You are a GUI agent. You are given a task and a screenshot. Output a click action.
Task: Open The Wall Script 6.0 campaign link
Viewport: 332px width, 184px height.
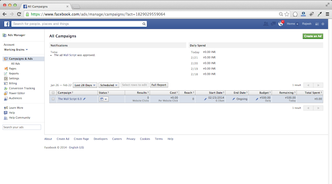pyautogui.click(x=70, y=99)
